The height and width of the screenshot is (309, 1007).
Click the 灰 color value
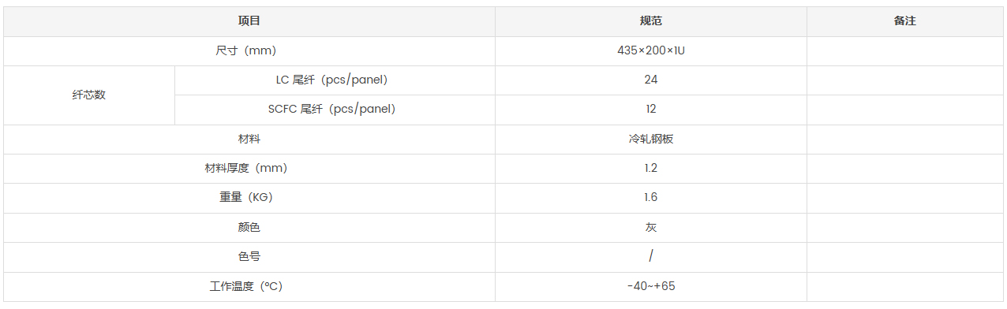pos(651,227)
